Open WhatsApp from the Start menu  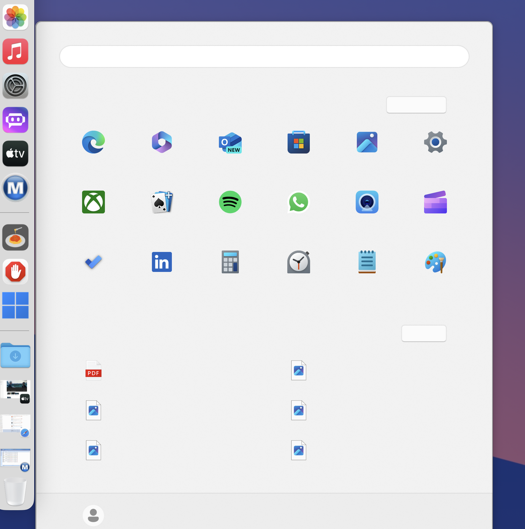[x=299, y=202]
